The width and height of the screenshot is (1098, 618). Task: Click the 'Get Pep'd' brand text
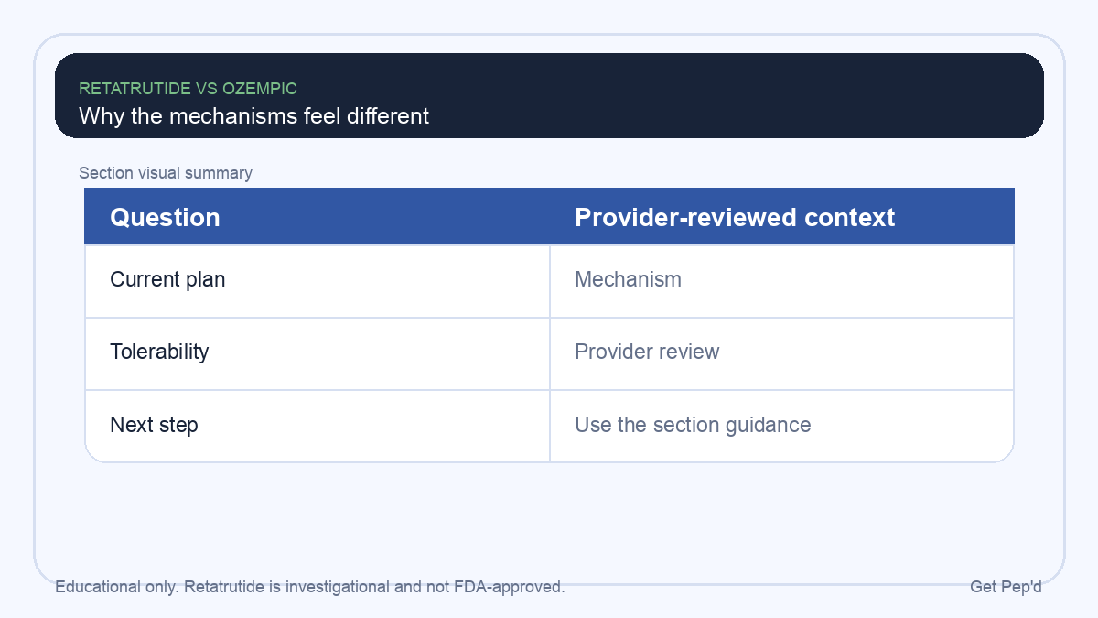pos(1006,587)
